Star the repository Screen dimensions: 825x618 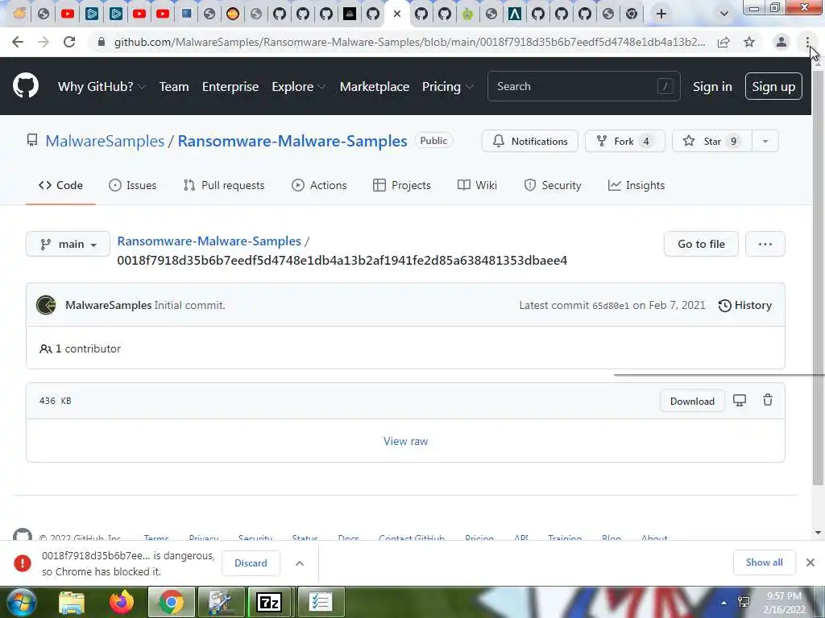712,141
